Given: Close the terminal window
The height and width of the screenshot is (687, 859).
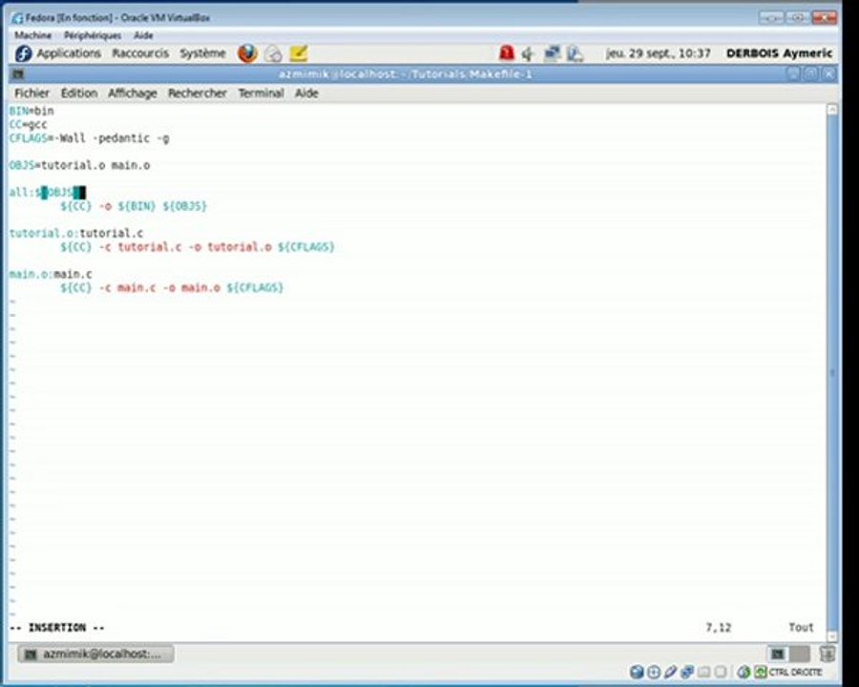Looking at the screenshot, I should 829,74.
